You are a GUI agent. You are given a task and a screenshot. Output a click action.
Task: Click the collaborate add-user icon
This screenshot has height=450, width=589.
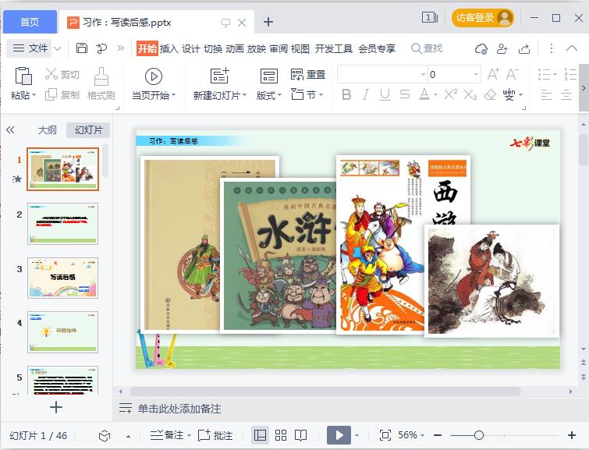502,48
